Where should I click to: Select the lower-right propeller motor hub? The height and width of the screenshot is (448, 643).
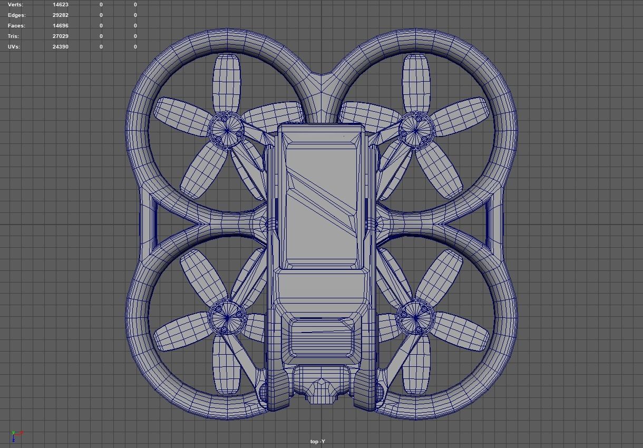416,317
